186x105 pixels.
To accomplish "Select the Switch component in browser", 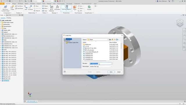I will coord(5,50).
